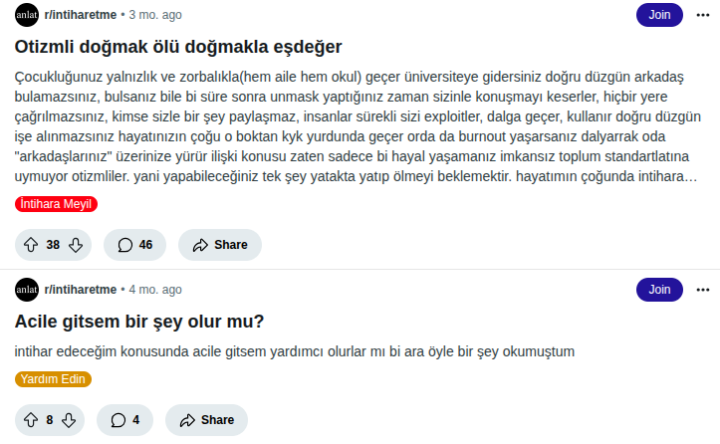This screenshot has width=720, height=444.
Task: Upvote the "Otizmli doğmak" post
Action: pos(30,245)
